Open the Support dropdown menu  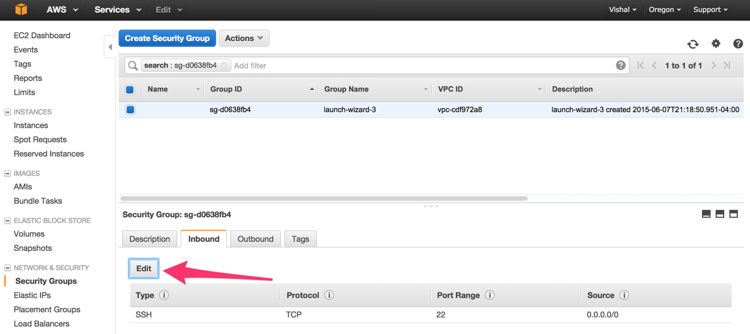(x=710, y=10)
